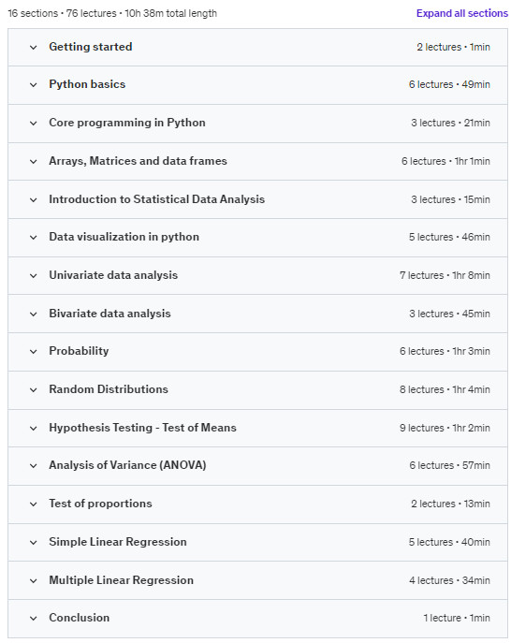
Task: Expand Python basics section chevron
Action: pyautogui.click(x=33, y=85)
